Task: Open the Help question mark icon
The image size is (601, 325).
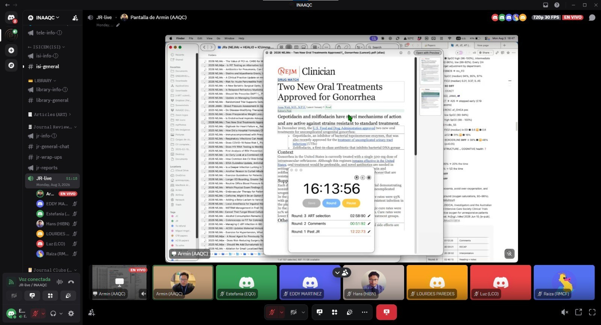Action: tap(557, 5)
